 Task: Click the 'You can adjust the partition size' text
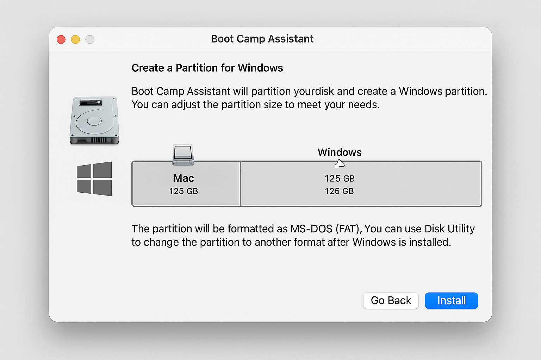click(x=255, y=105)
